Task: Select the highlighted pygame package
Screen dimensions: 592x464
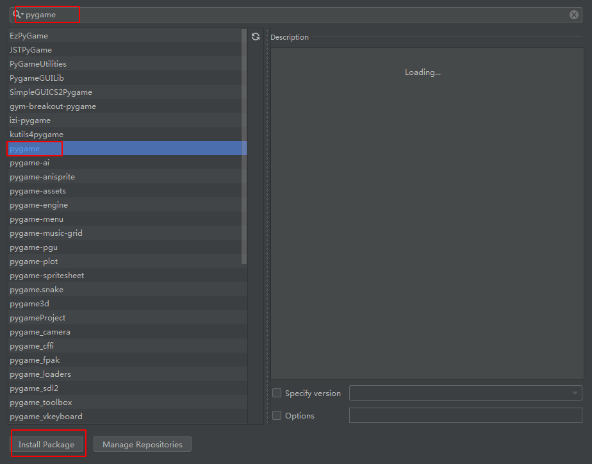Action: point(127,149)
